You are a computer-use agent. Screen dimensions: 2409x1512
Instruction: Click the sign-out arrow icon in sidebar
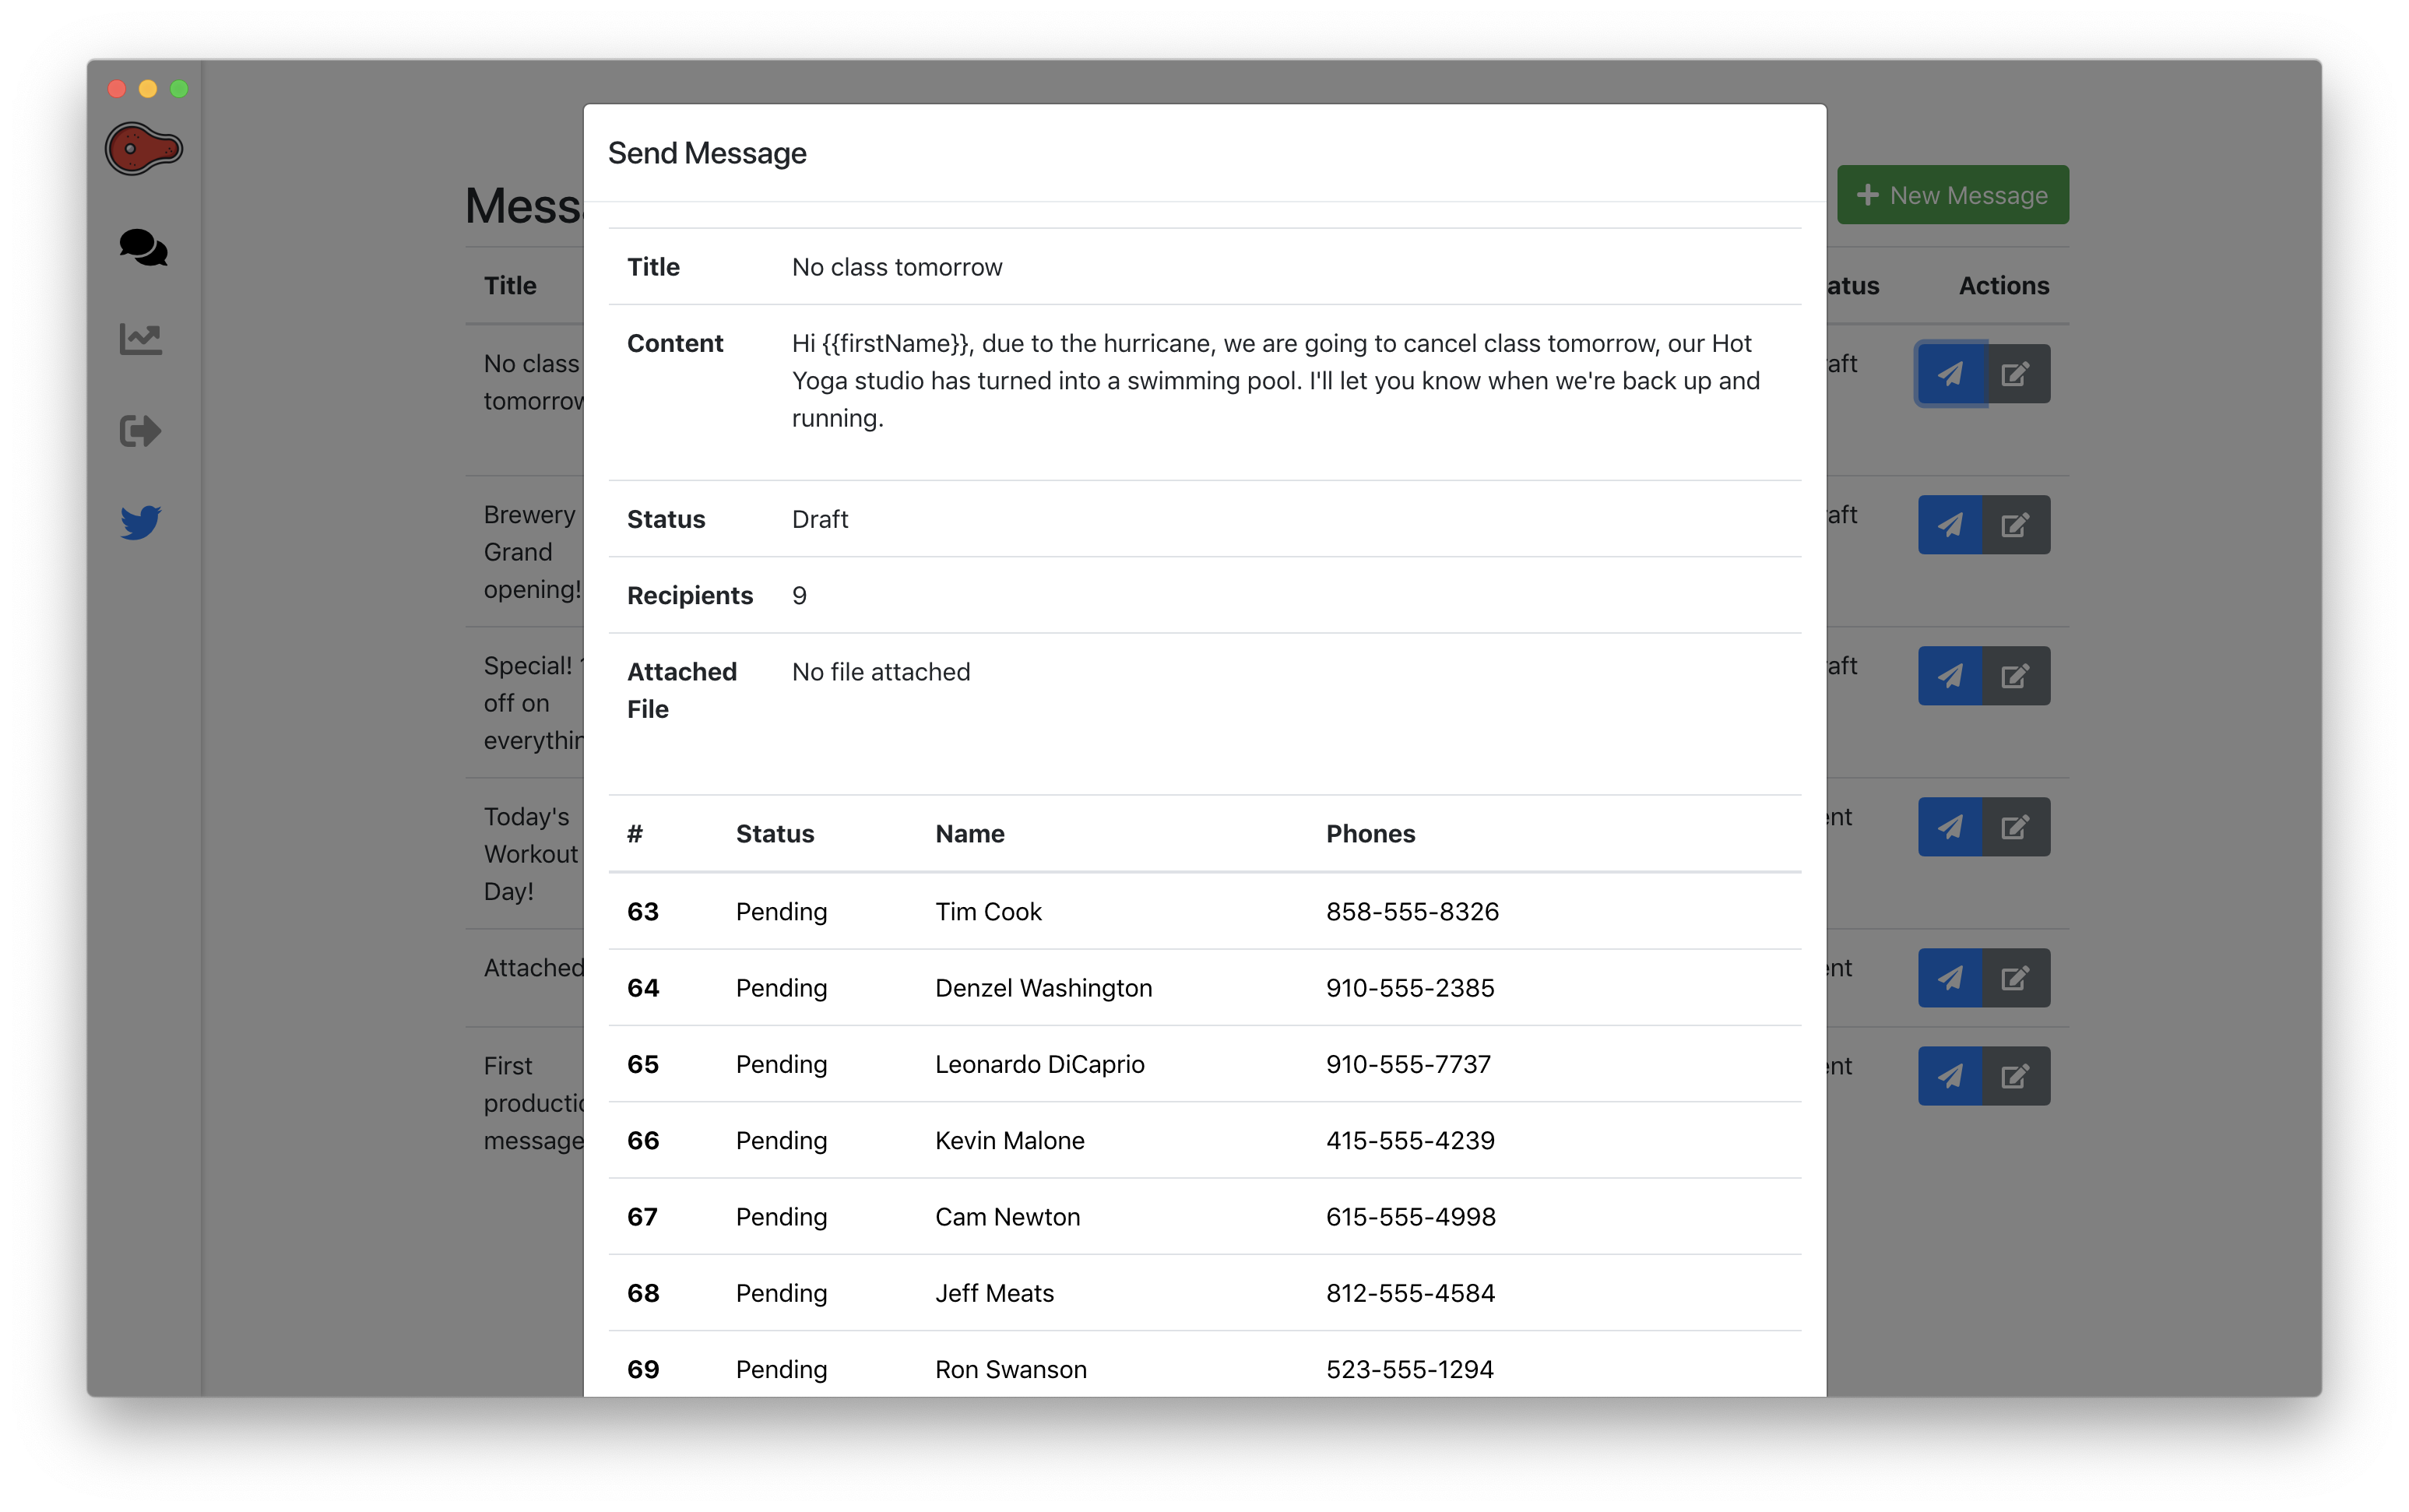141,431
